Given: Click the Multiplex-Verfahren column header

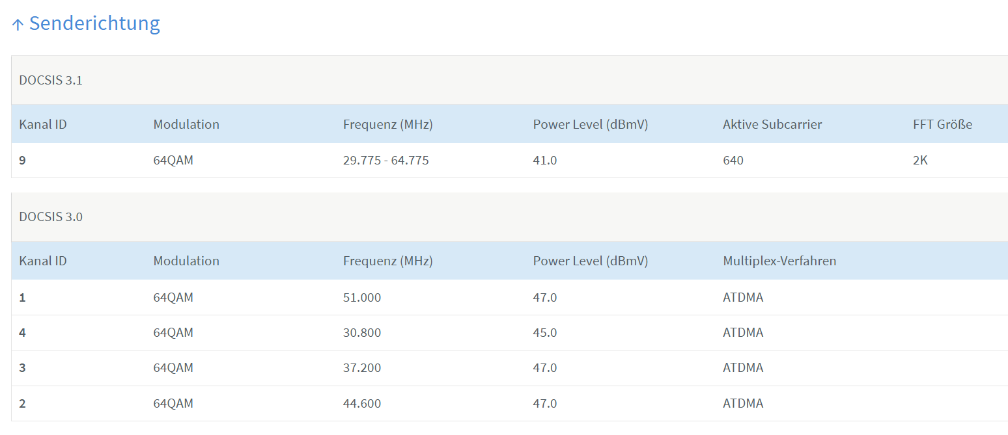Looking at the screenshot, I should [779, 261].
